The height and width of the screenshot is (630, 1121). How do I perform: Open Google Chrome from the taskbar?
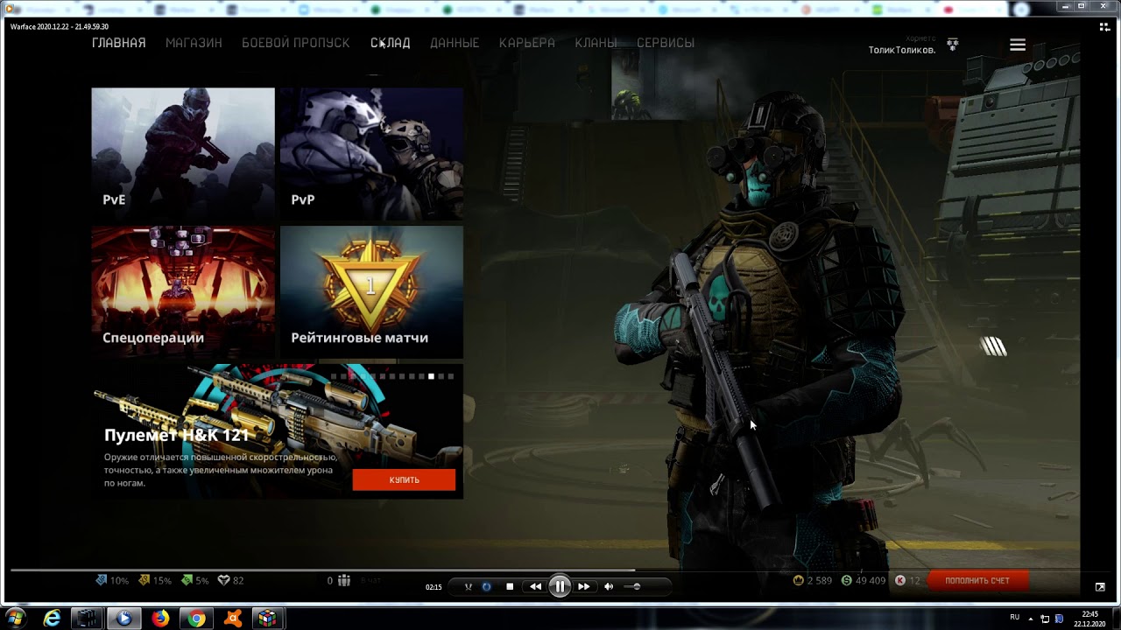196,618
